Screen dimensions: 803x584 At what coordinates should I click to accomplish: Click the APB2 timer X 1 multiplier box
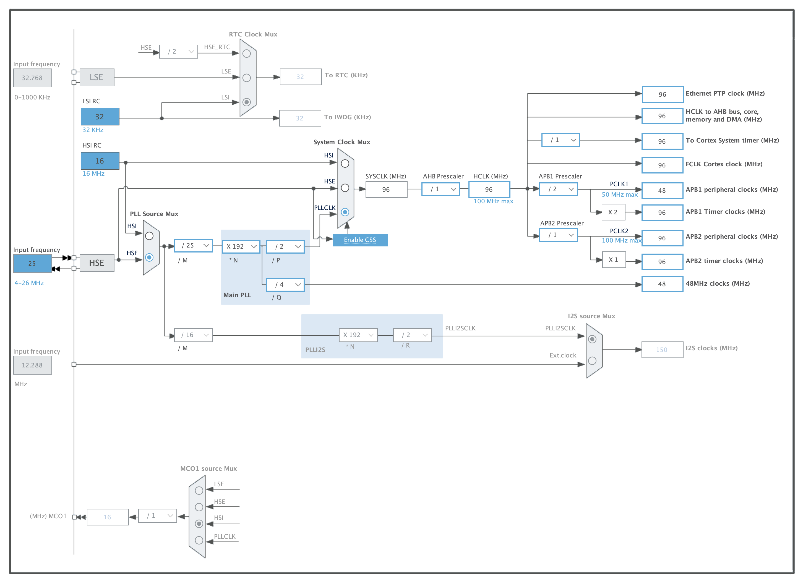coord(614,260)
